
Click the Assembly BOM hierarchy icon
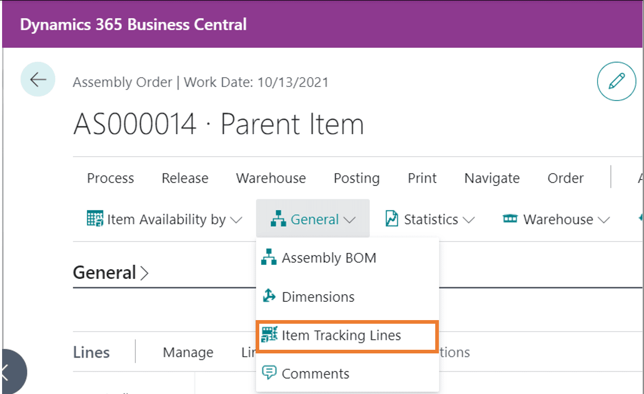[269, 258]
